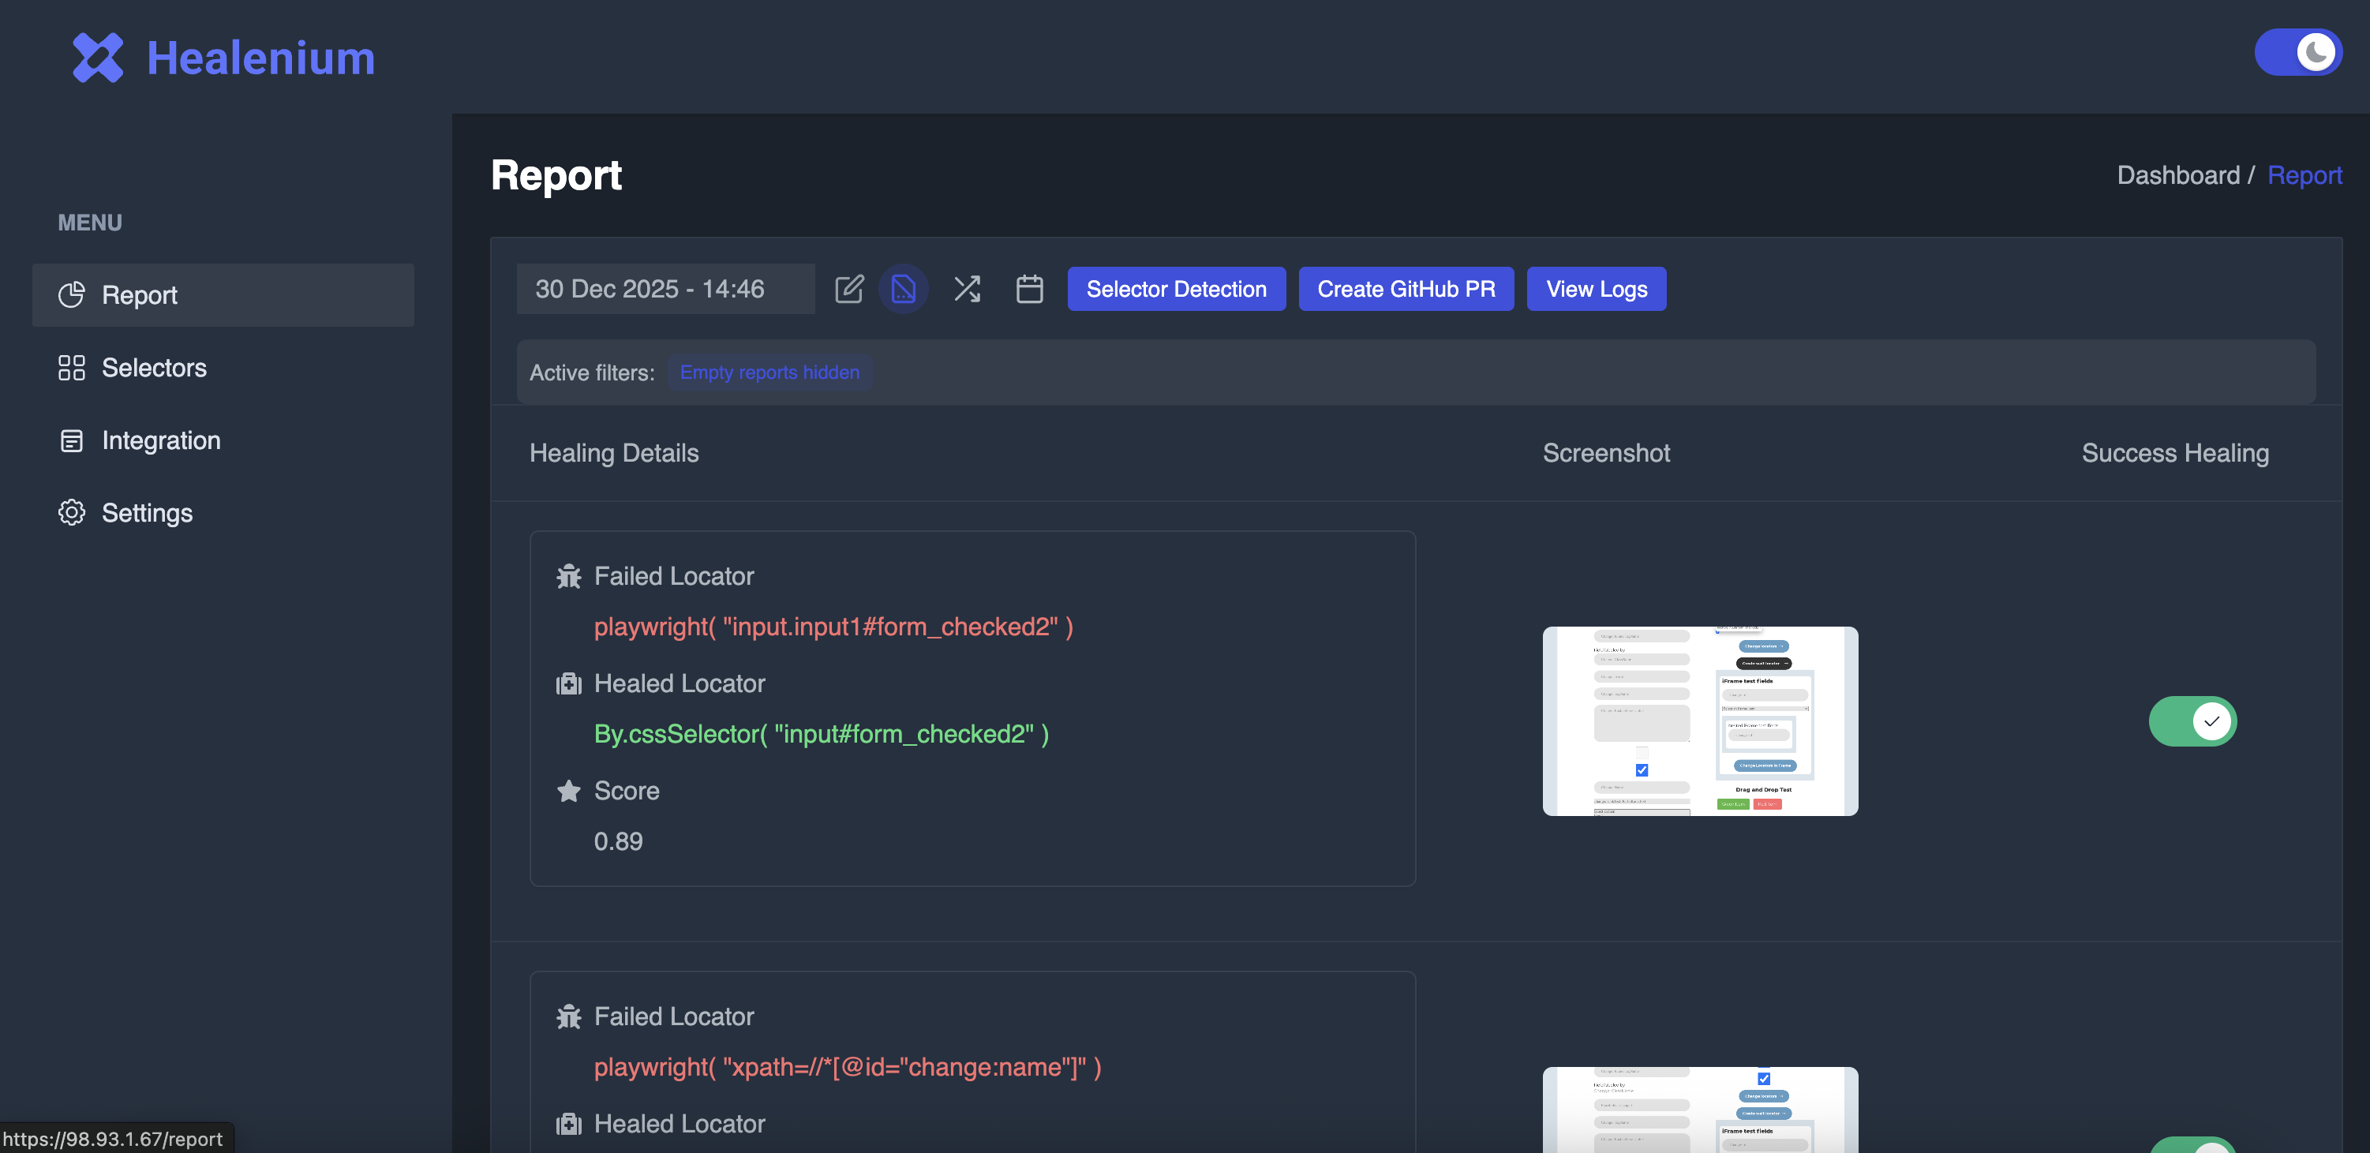
Task: Click the edit pencil icon beside the date
Action: (x=848, y=289)
